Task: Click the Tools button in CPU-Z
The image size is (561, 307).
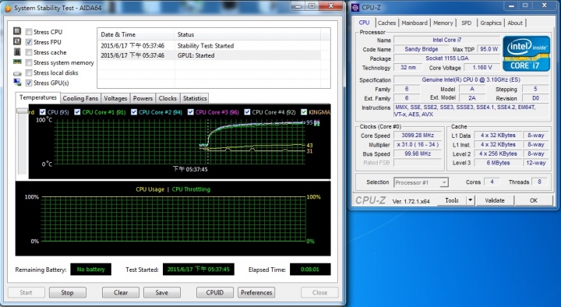Action: (x=452, y=200)
